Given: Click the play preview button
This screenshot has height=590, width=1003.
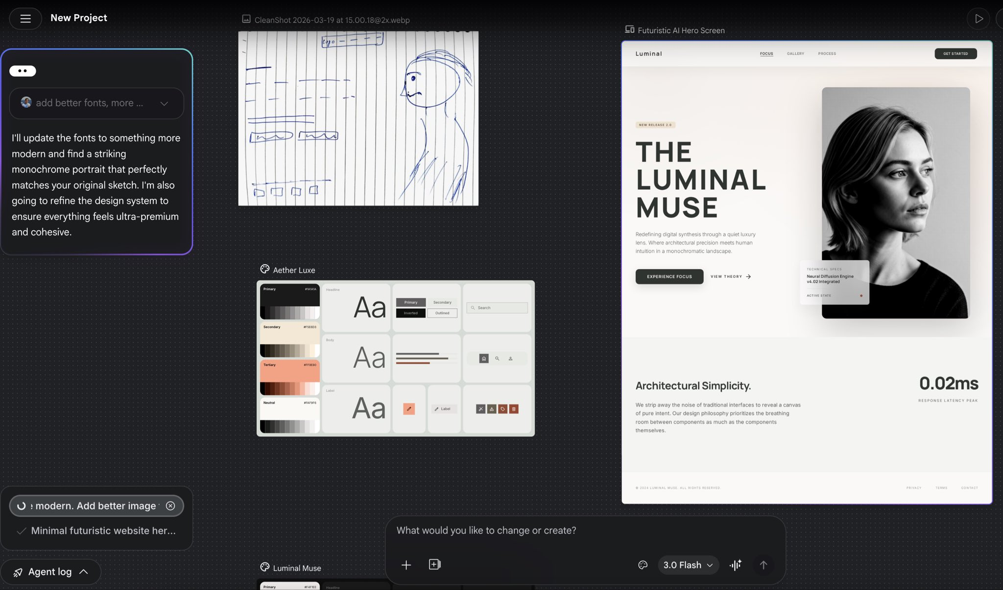Looking at the screenshot, I should pyautogui.click(x=978, y=19).
